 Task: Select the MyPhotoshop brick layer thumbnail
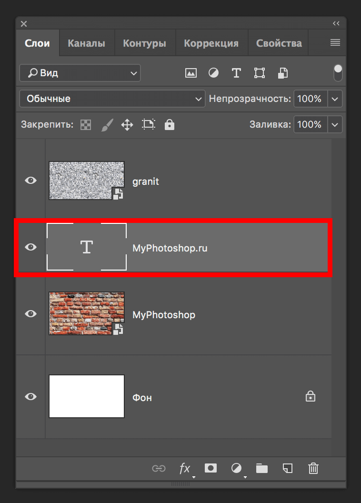(87, 313)
